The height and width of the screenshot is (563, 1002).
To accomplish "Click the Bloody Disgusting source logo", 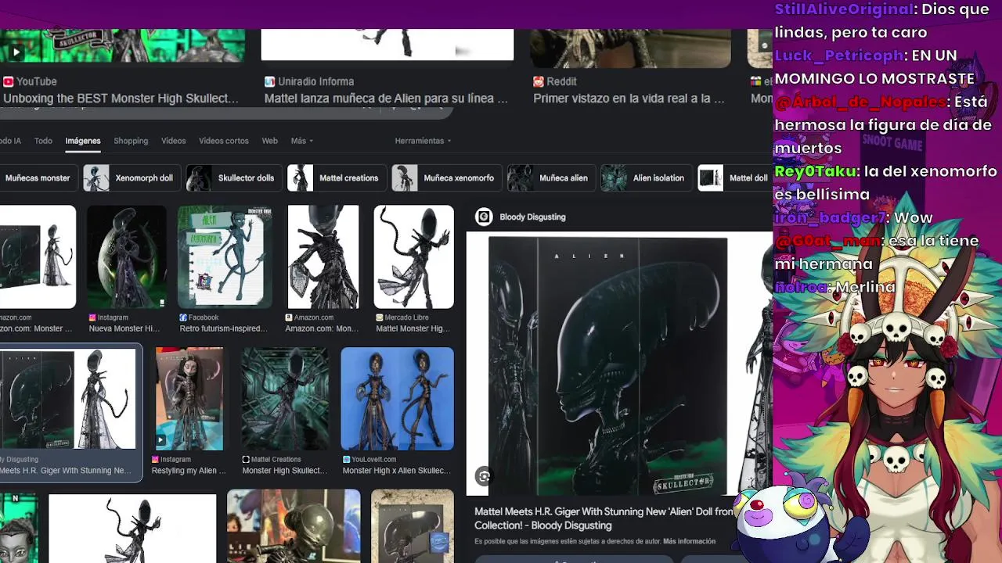I will point(484,217).
